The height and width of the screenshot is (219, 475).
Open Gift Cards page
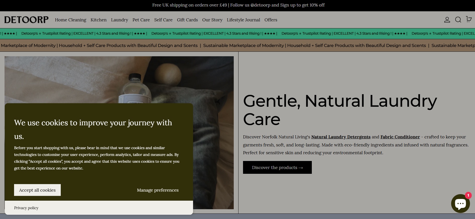[x=187, y=20]
